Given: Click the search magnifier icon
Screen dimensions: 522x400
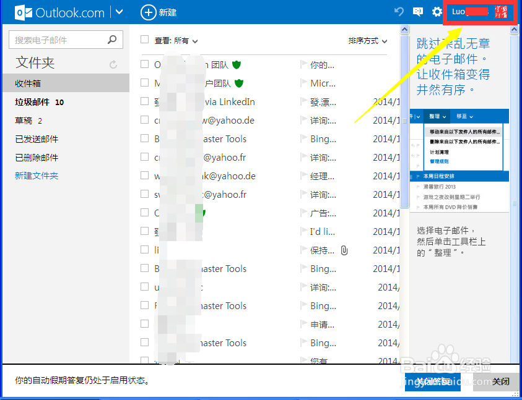Looking at the screenshot, I should (111, 39).
